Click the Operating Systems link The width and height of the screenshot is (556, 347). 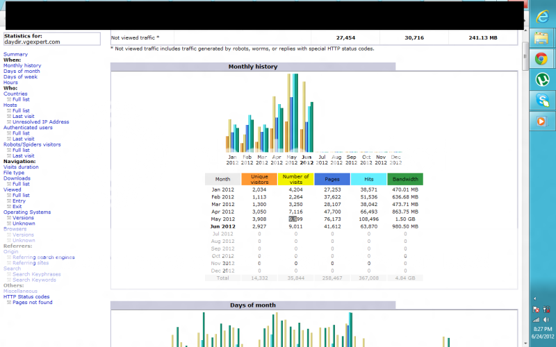pos(27,212)
